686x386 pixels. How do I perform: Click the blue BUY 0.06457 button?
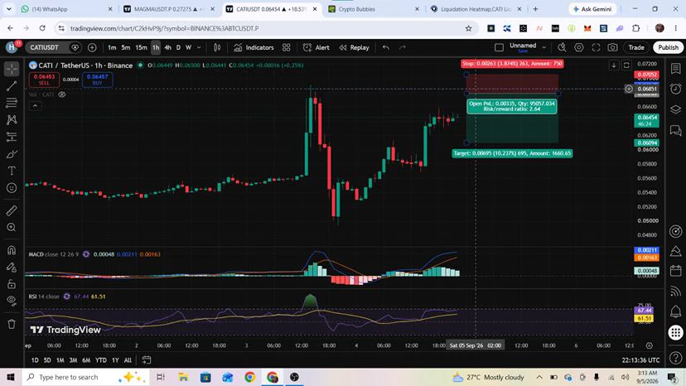[97, 80]
